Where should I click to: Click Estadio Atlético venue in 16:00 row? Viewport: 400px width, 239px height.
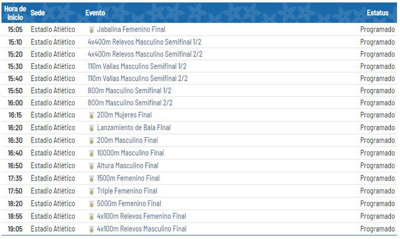[x=53, y=103]
